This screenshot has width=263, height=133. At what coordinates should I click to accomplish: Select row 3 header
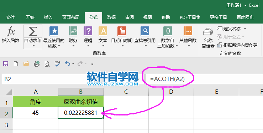[x=6, y=124]
